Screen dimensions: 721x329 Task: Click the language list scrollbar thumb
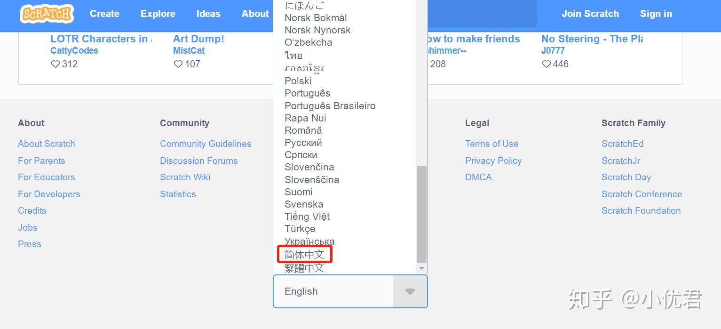coord(421,214)
